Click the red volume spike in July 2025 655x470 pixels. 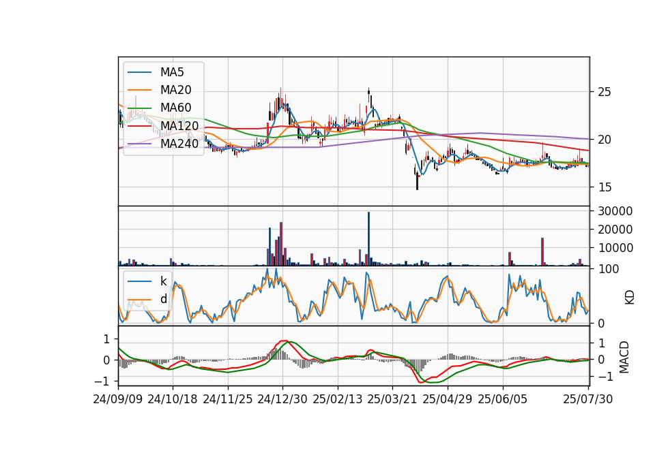click(x=542, y=251)
